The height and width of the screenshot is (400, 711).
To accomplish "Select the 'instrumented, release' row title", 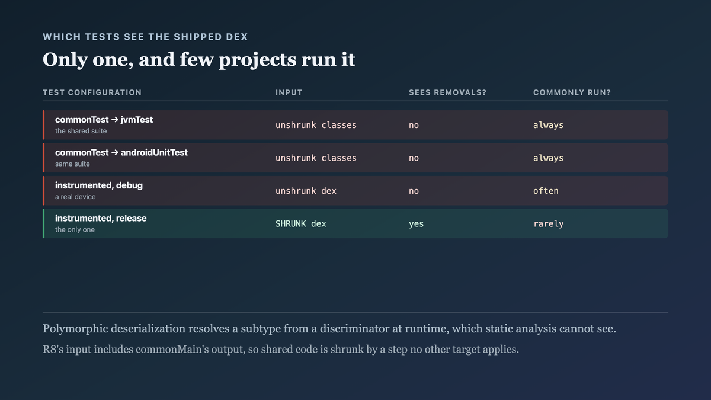I will pos(101,218).
